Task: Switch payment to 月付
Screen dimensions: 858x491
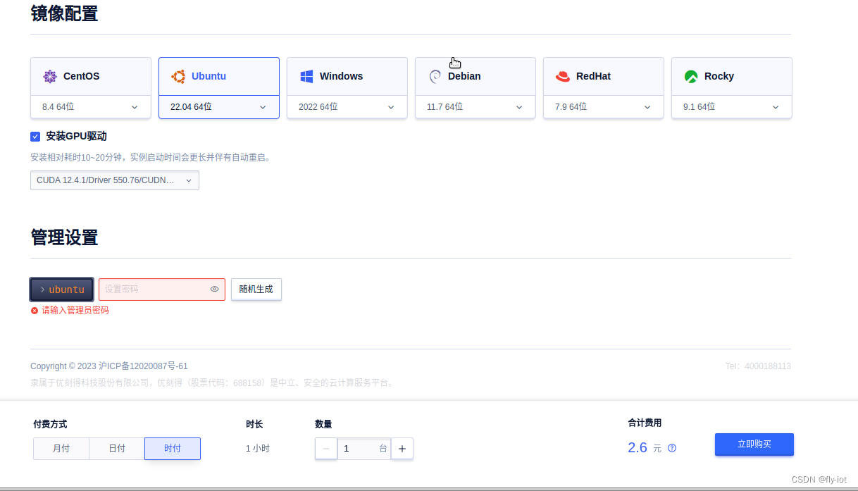Action: coord(61,448)
